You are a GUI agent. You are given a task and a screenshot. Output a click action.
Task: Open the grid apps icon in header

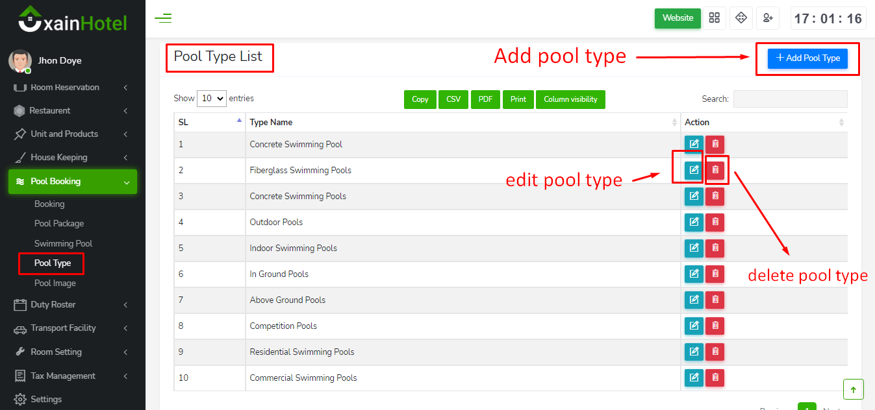[x=715, y=18]
